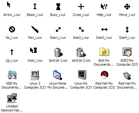
Task: Select the Red Hat My Computer icon
Action: (x=104, y=75)
